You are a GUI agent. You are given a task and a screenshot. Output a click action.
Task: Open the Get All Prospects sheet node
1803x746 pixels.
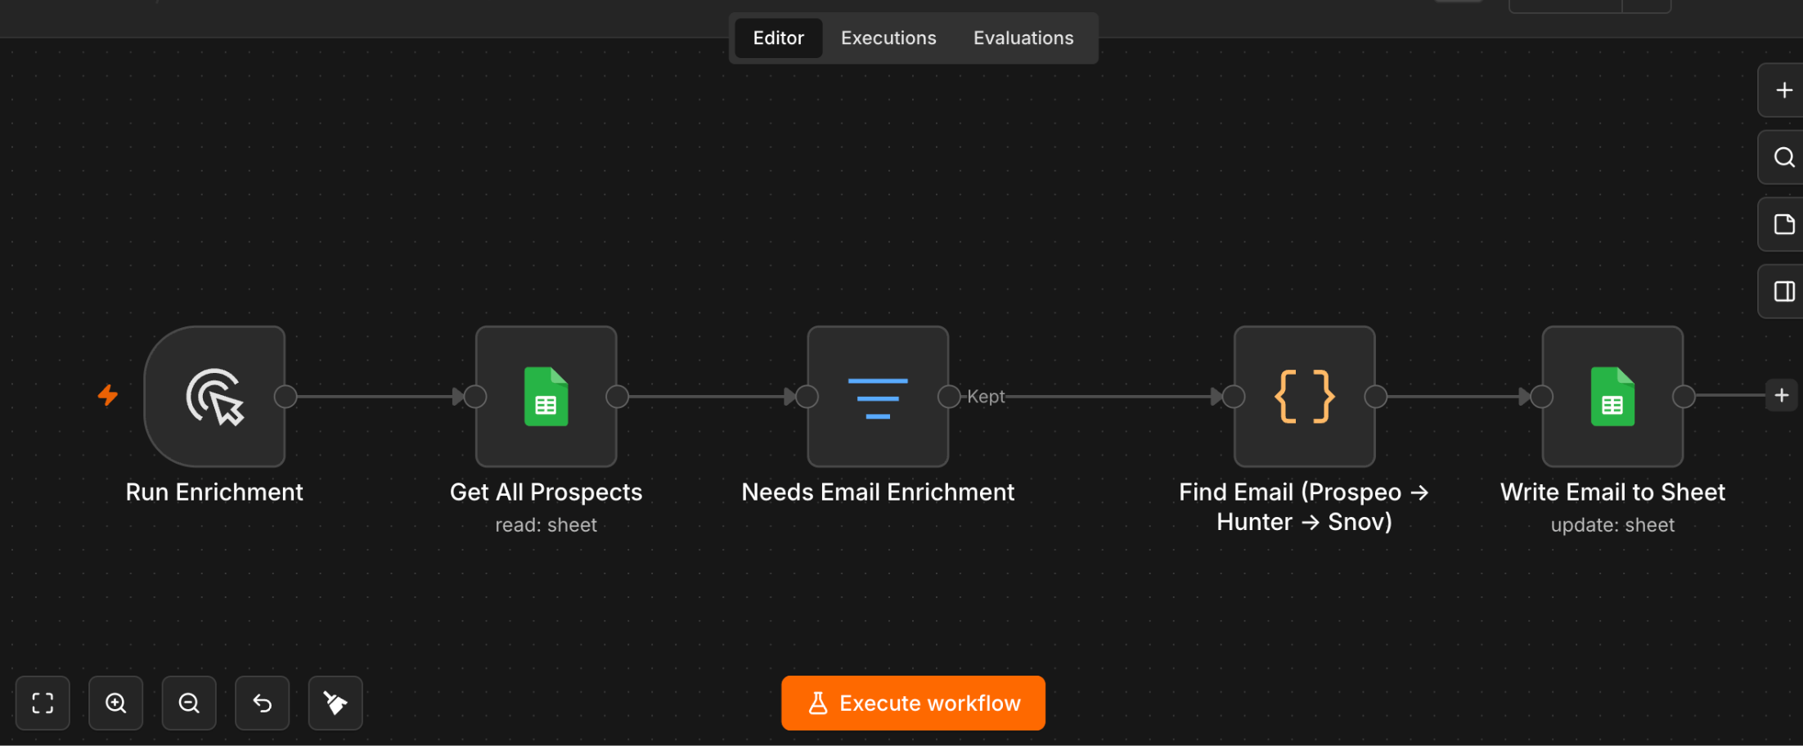coord(546,397)
